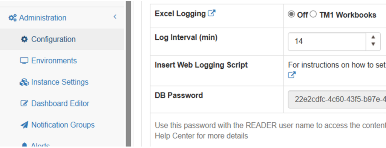Increase Log Interval with up arrow
The width and height of the screenshot is (386, 148).
tap(373, 37)
